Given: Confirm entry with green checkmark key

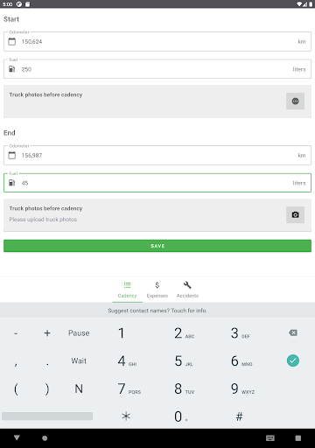Looking at the screenshot, I should click(x=293, y=360).
